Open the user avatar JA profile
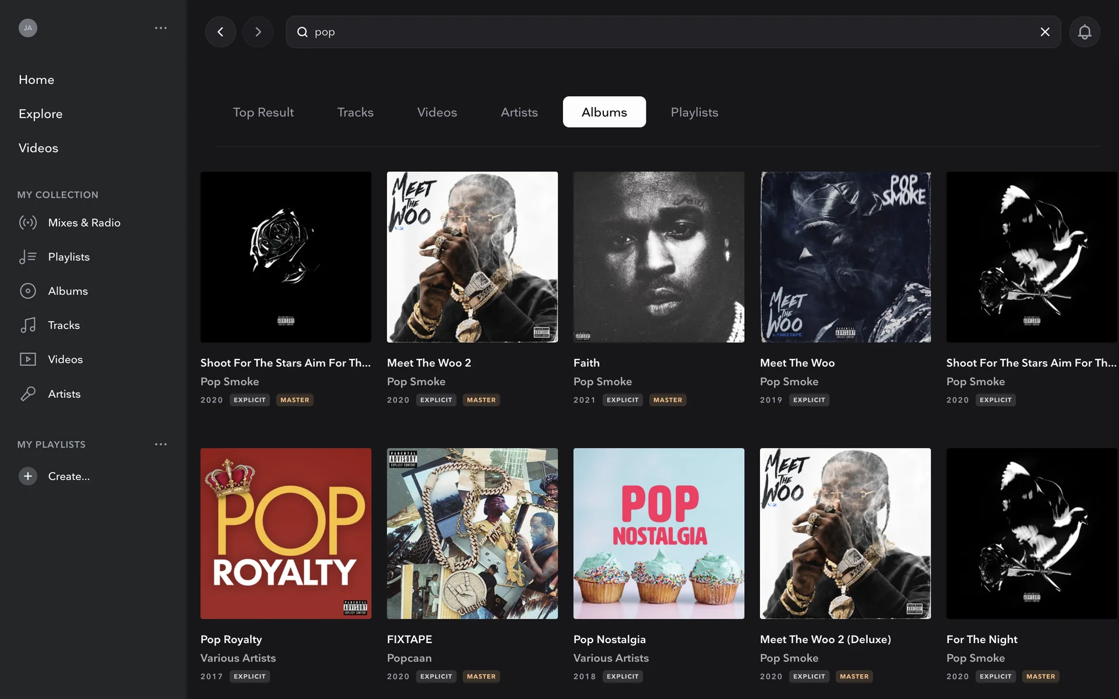Image resolution: width=1119 pixels, height=699 pixels. pyautogui.click(x=27, y=28)
